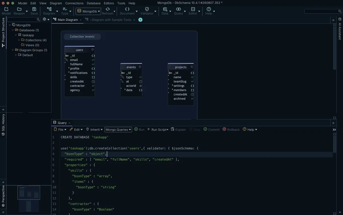The width and height of the screenshot is (343, 215).
Task: Open the MongoDb connection dropdown
Action: [x=88, y=11]
